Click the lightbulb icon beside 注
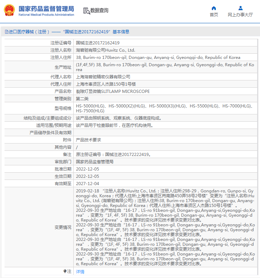260x278 pixels. click(x=65, y=271)
